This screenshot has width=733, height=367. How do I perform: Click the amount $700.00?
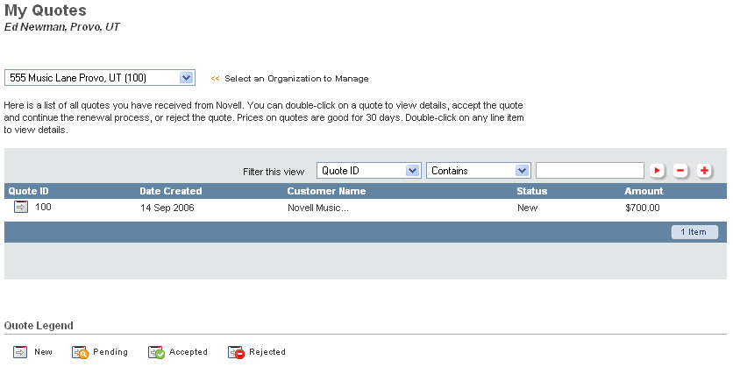click(x=643, y=208)
